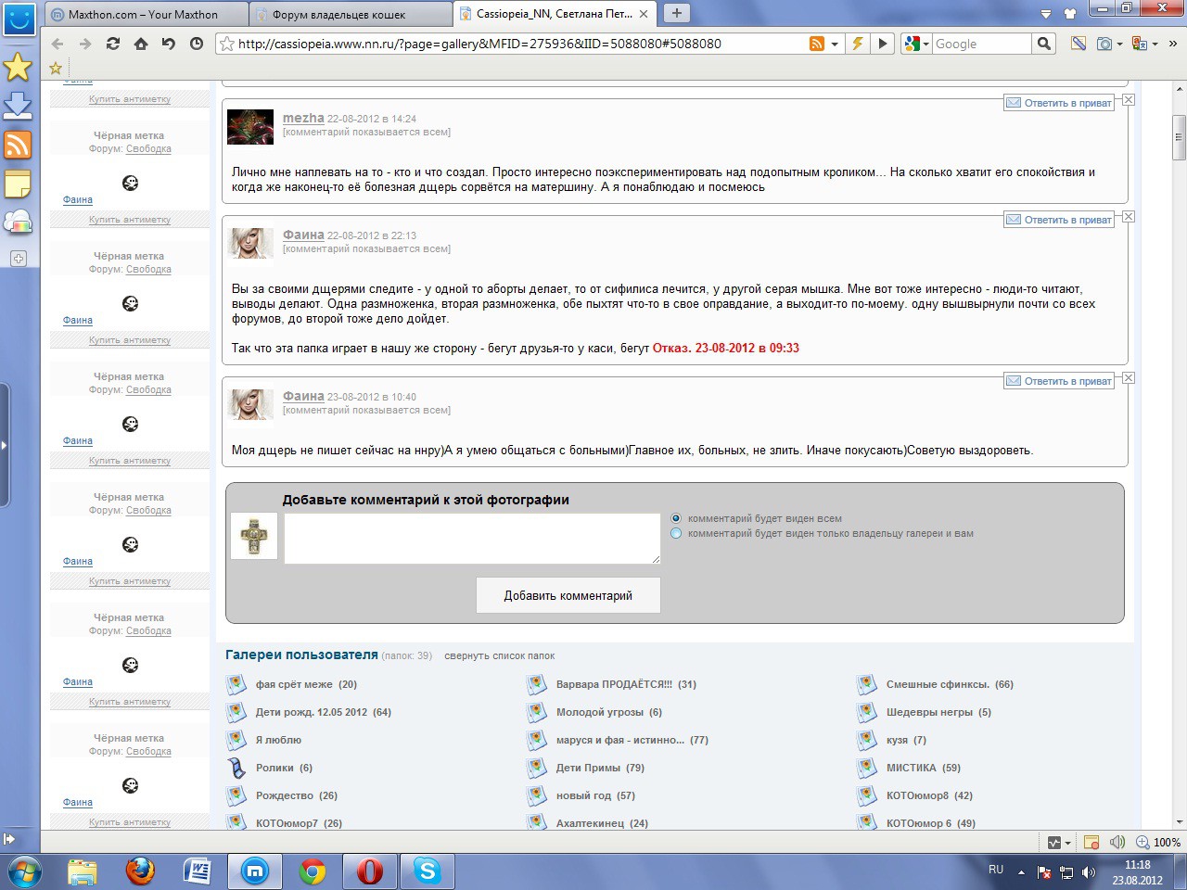
Task: Select 'комментарий будет виден всем' radio
Action: click(676, 518)
